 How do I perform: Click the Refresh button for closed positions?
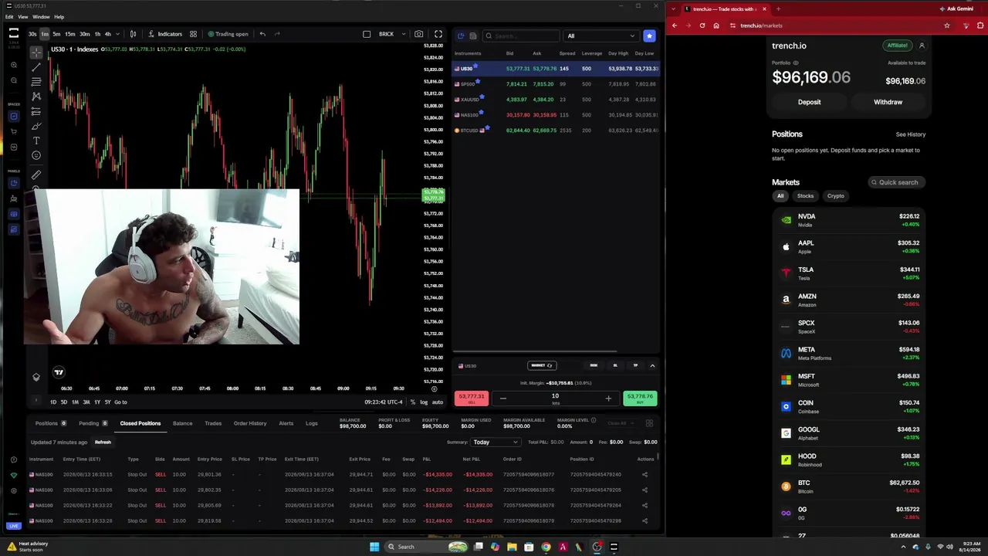click(103, 442)
